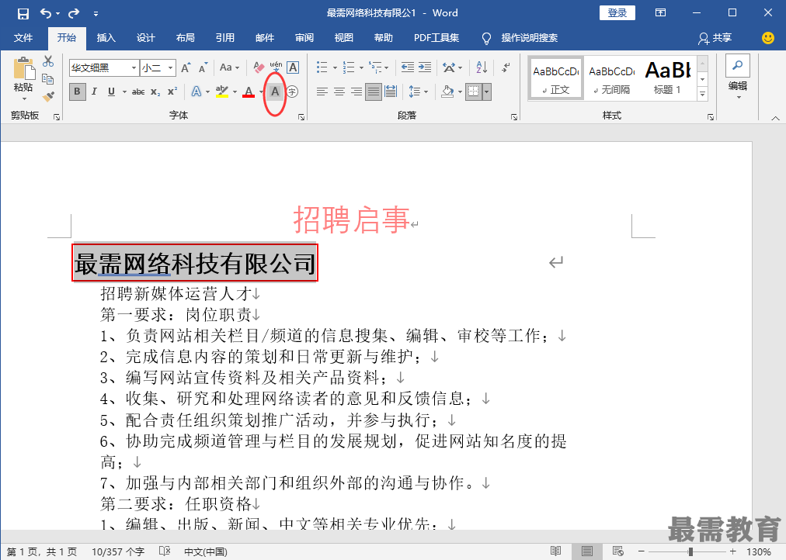Open the Find search magnifier in Editing
Image resolution: width=786 pixels, height=560 pixels.
[x=737, y=66]
